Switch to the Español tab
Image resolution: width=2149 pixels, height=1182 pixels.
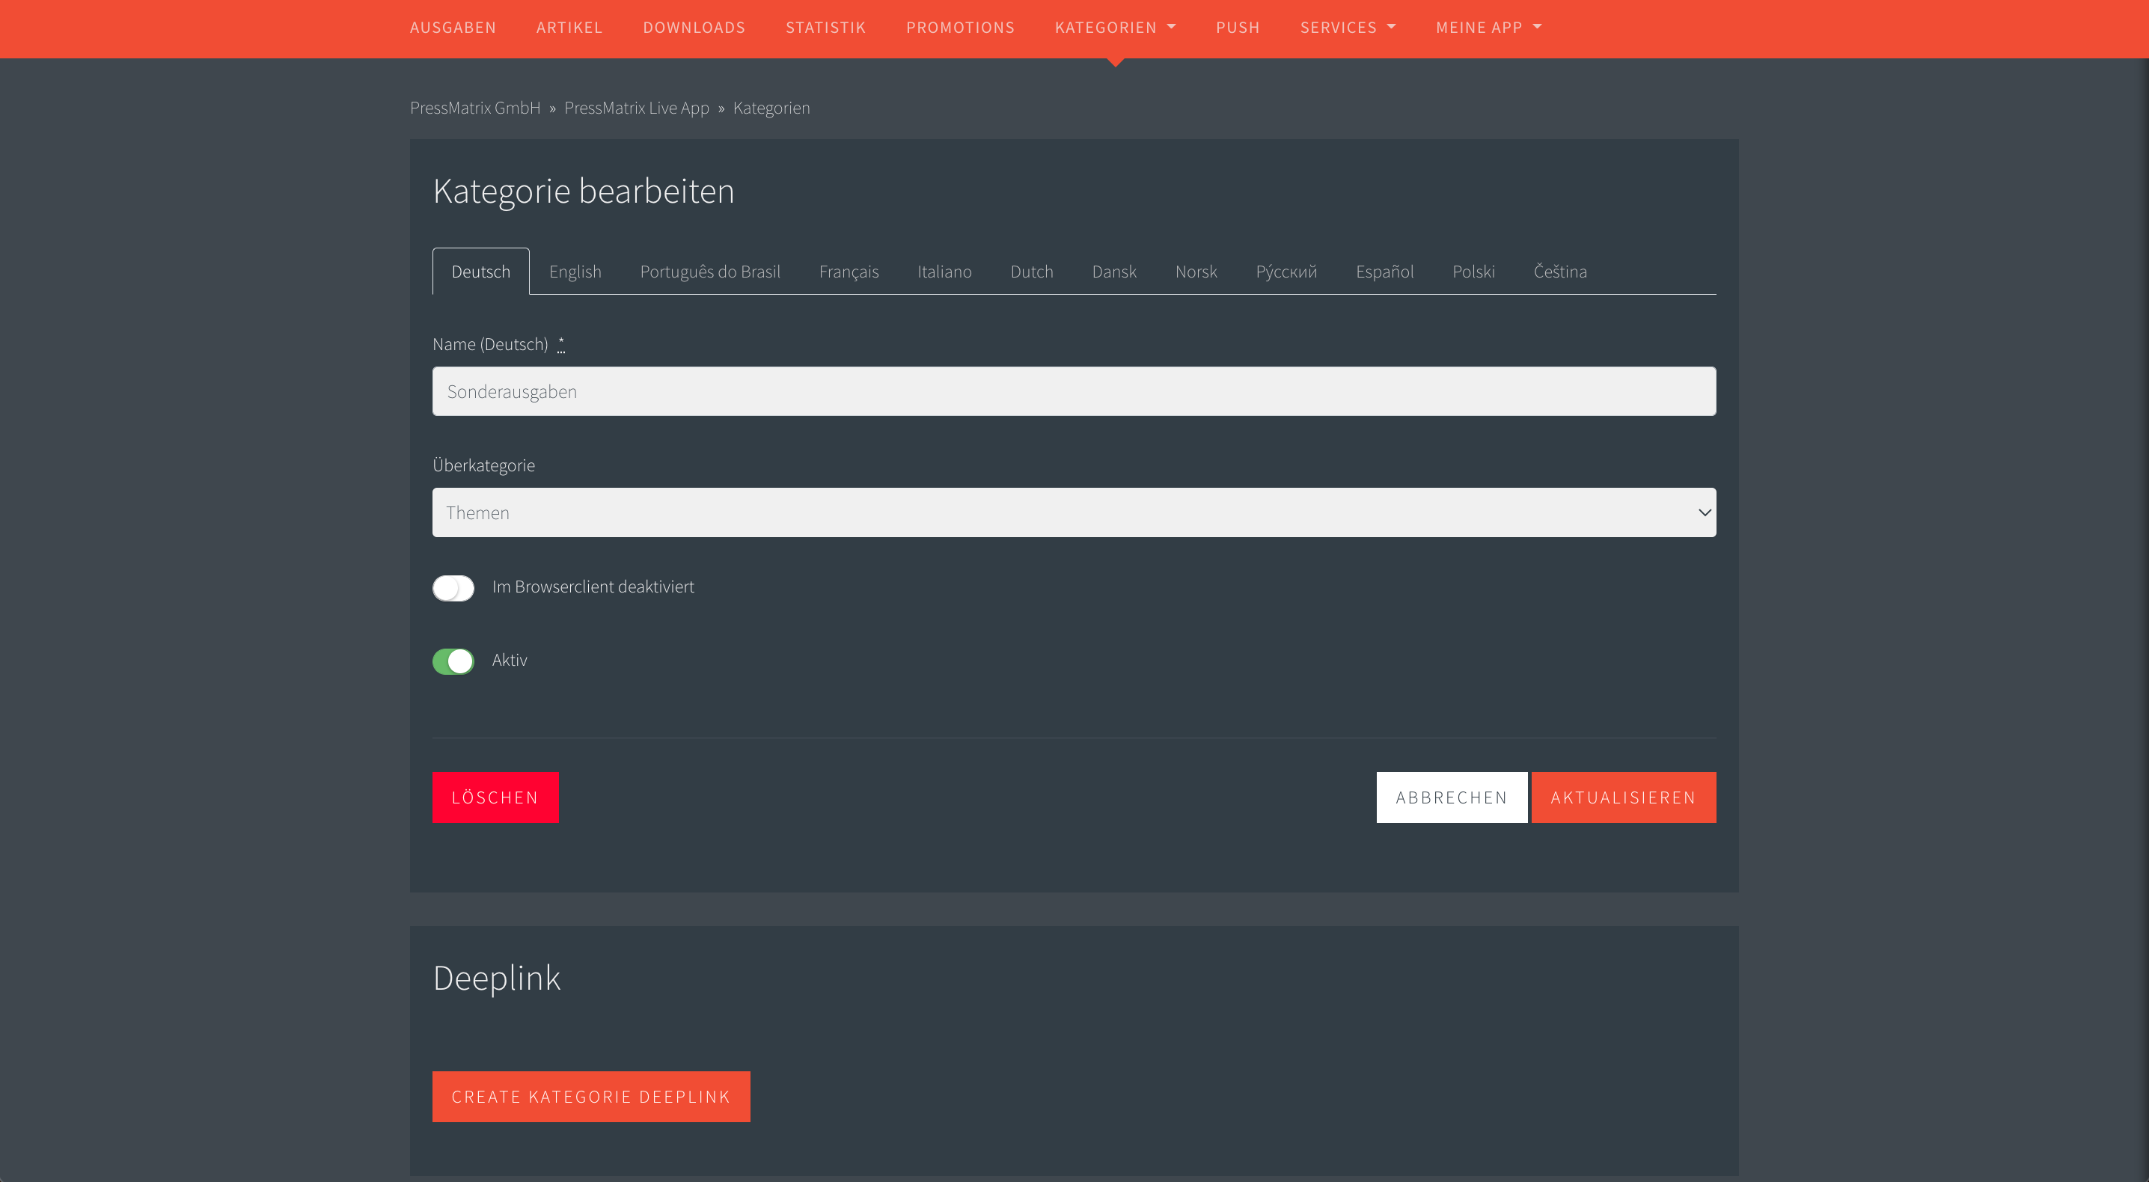(x=1384, y=271)
